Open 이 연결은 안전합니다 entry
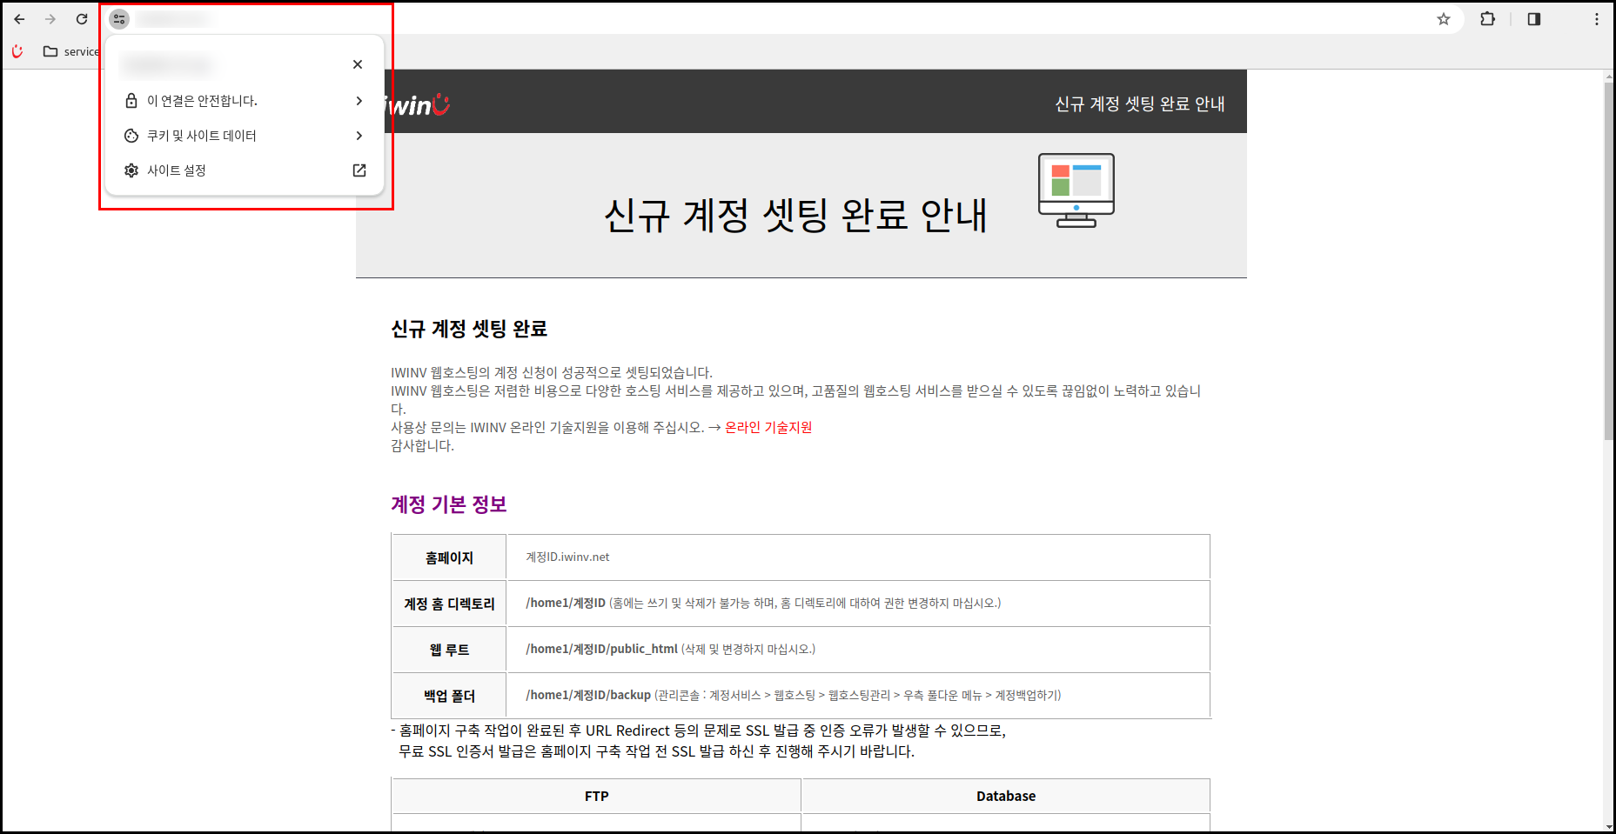The width and height of the screenshot is (1616, 834). click(245, 101)
